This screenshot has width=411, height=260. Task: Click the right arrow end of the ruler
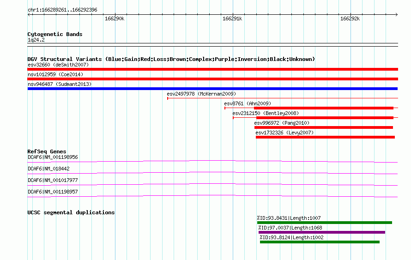pyautogui.click(x=396, y=14)
